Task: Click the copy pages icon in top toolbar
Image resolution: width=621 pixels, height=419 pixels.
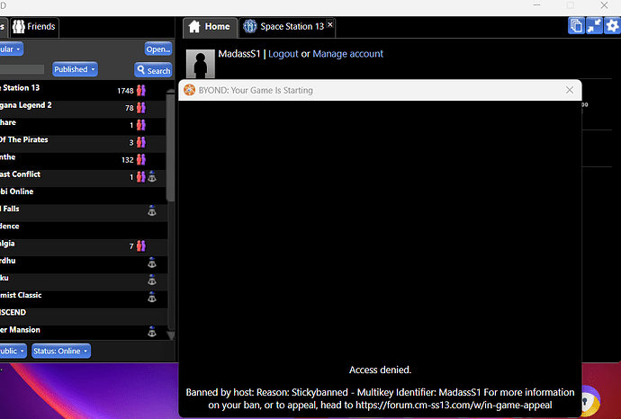Action: click(576, 26)
